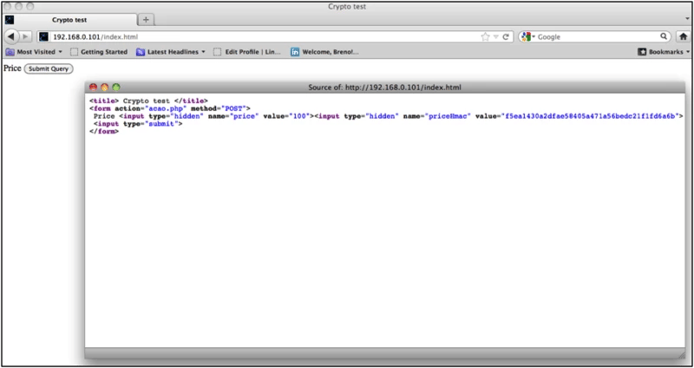Click the LinkedIn icon bookmark 'Welcome, Breno!'
Viewport: 694px width, 368px height.
point(324,52)
